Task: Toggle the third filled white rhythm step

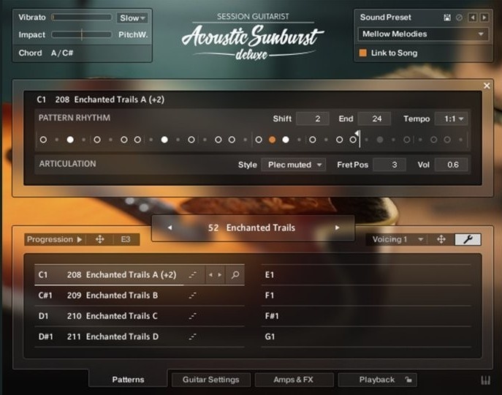Action: (286, 140)
